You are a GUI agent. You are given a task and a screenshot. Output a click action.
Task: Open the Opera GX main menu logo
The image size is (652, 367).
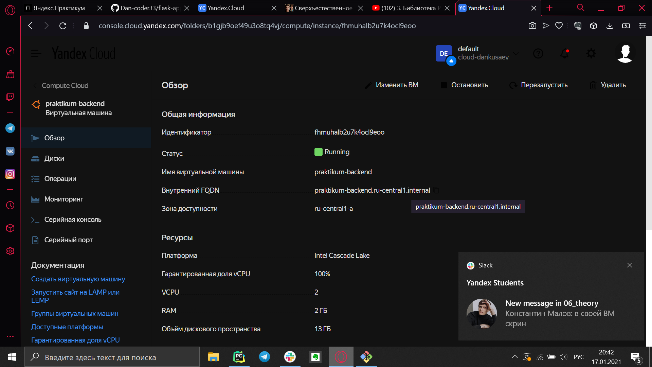click(10, 10)
